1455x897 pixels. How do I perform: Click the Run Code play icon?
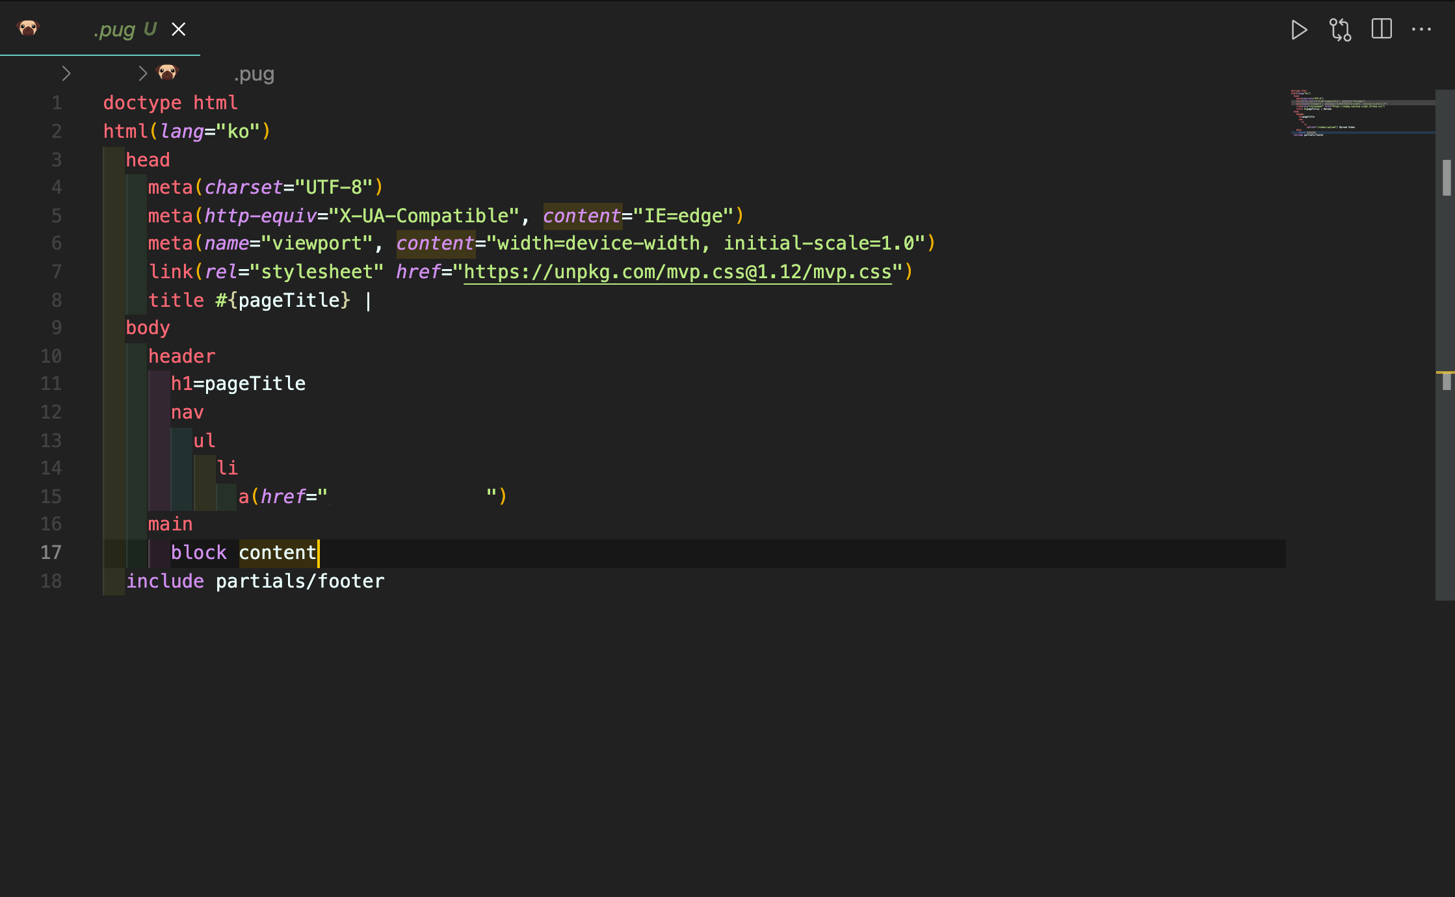[x=1298, y=30]
